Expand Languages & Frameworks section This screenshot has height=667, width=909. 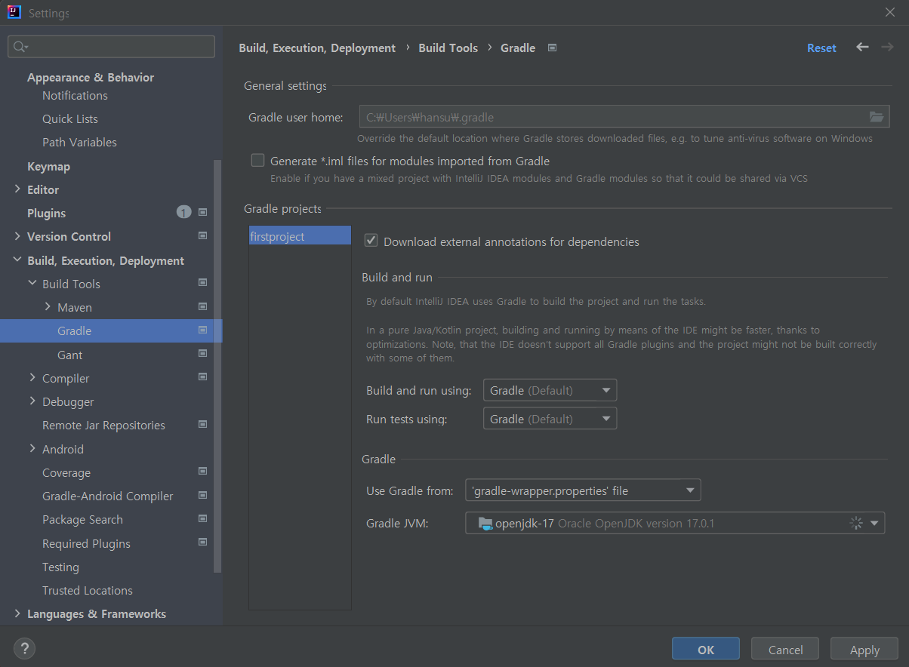17,613
